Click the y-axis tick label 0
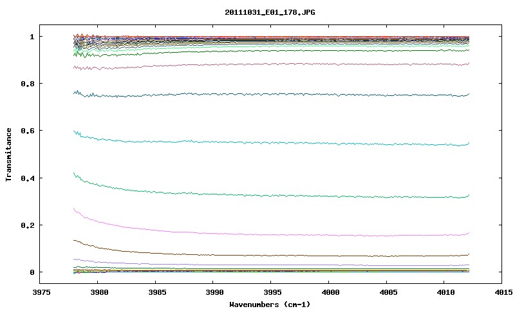The image size is (515, 309). (x=32, y=272)
